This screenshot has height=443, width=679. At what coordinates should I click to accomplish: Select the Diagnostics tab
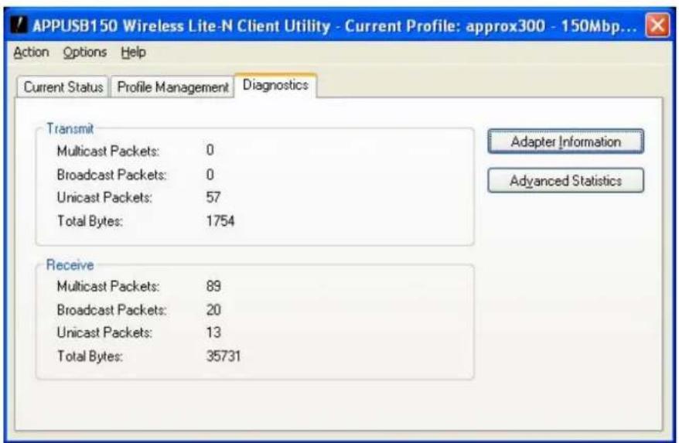(275, 85)
